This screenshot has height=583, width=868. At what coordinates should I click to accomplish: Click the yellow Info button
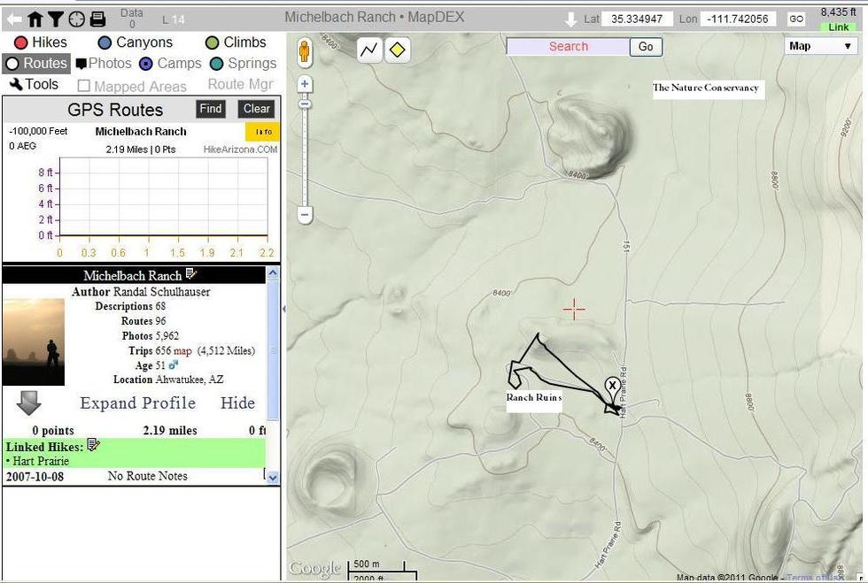tap(262, 132)
